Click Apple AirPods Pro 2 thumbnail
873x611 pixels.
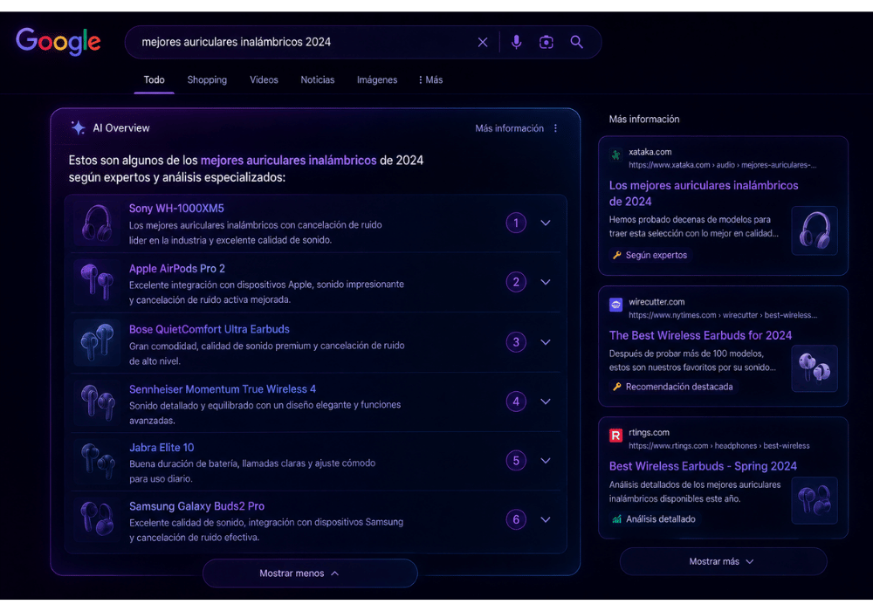[x=97, y=282]
